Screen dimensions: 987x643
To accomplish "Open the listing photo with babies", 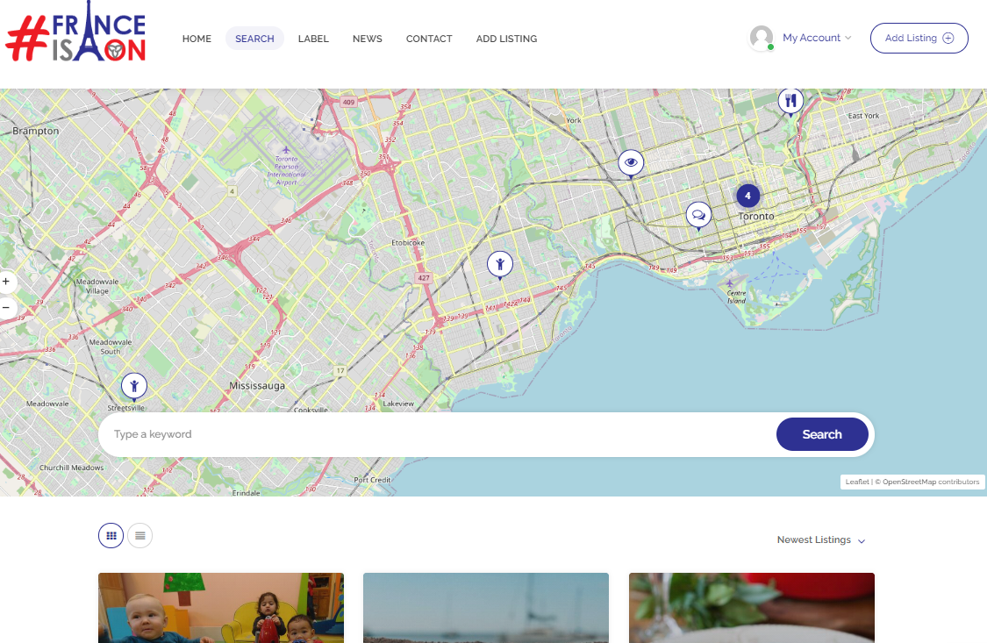I will [221, 608].
